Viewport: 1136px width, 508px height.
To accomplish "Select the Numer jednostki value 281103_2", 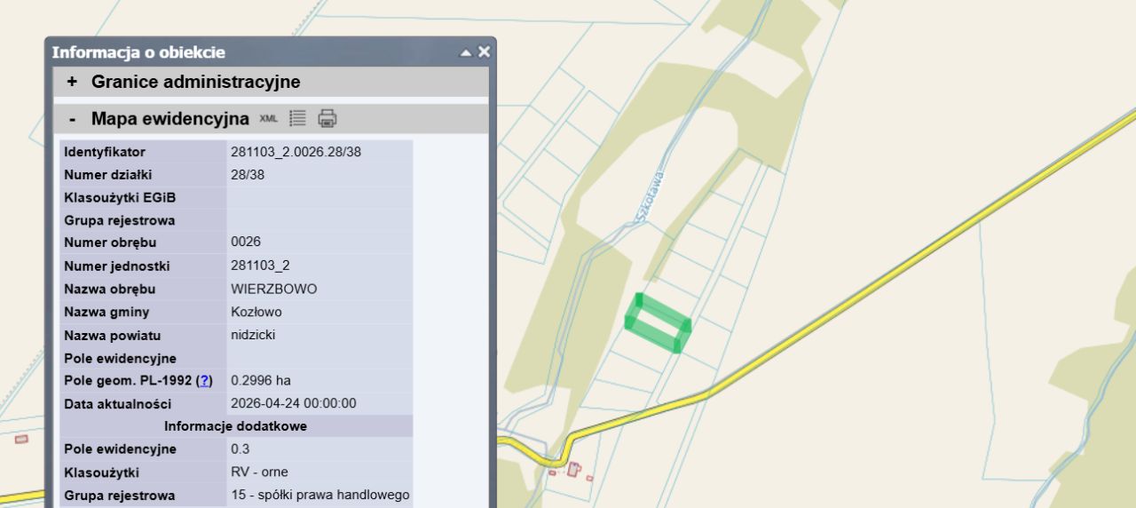I will 260,266.
